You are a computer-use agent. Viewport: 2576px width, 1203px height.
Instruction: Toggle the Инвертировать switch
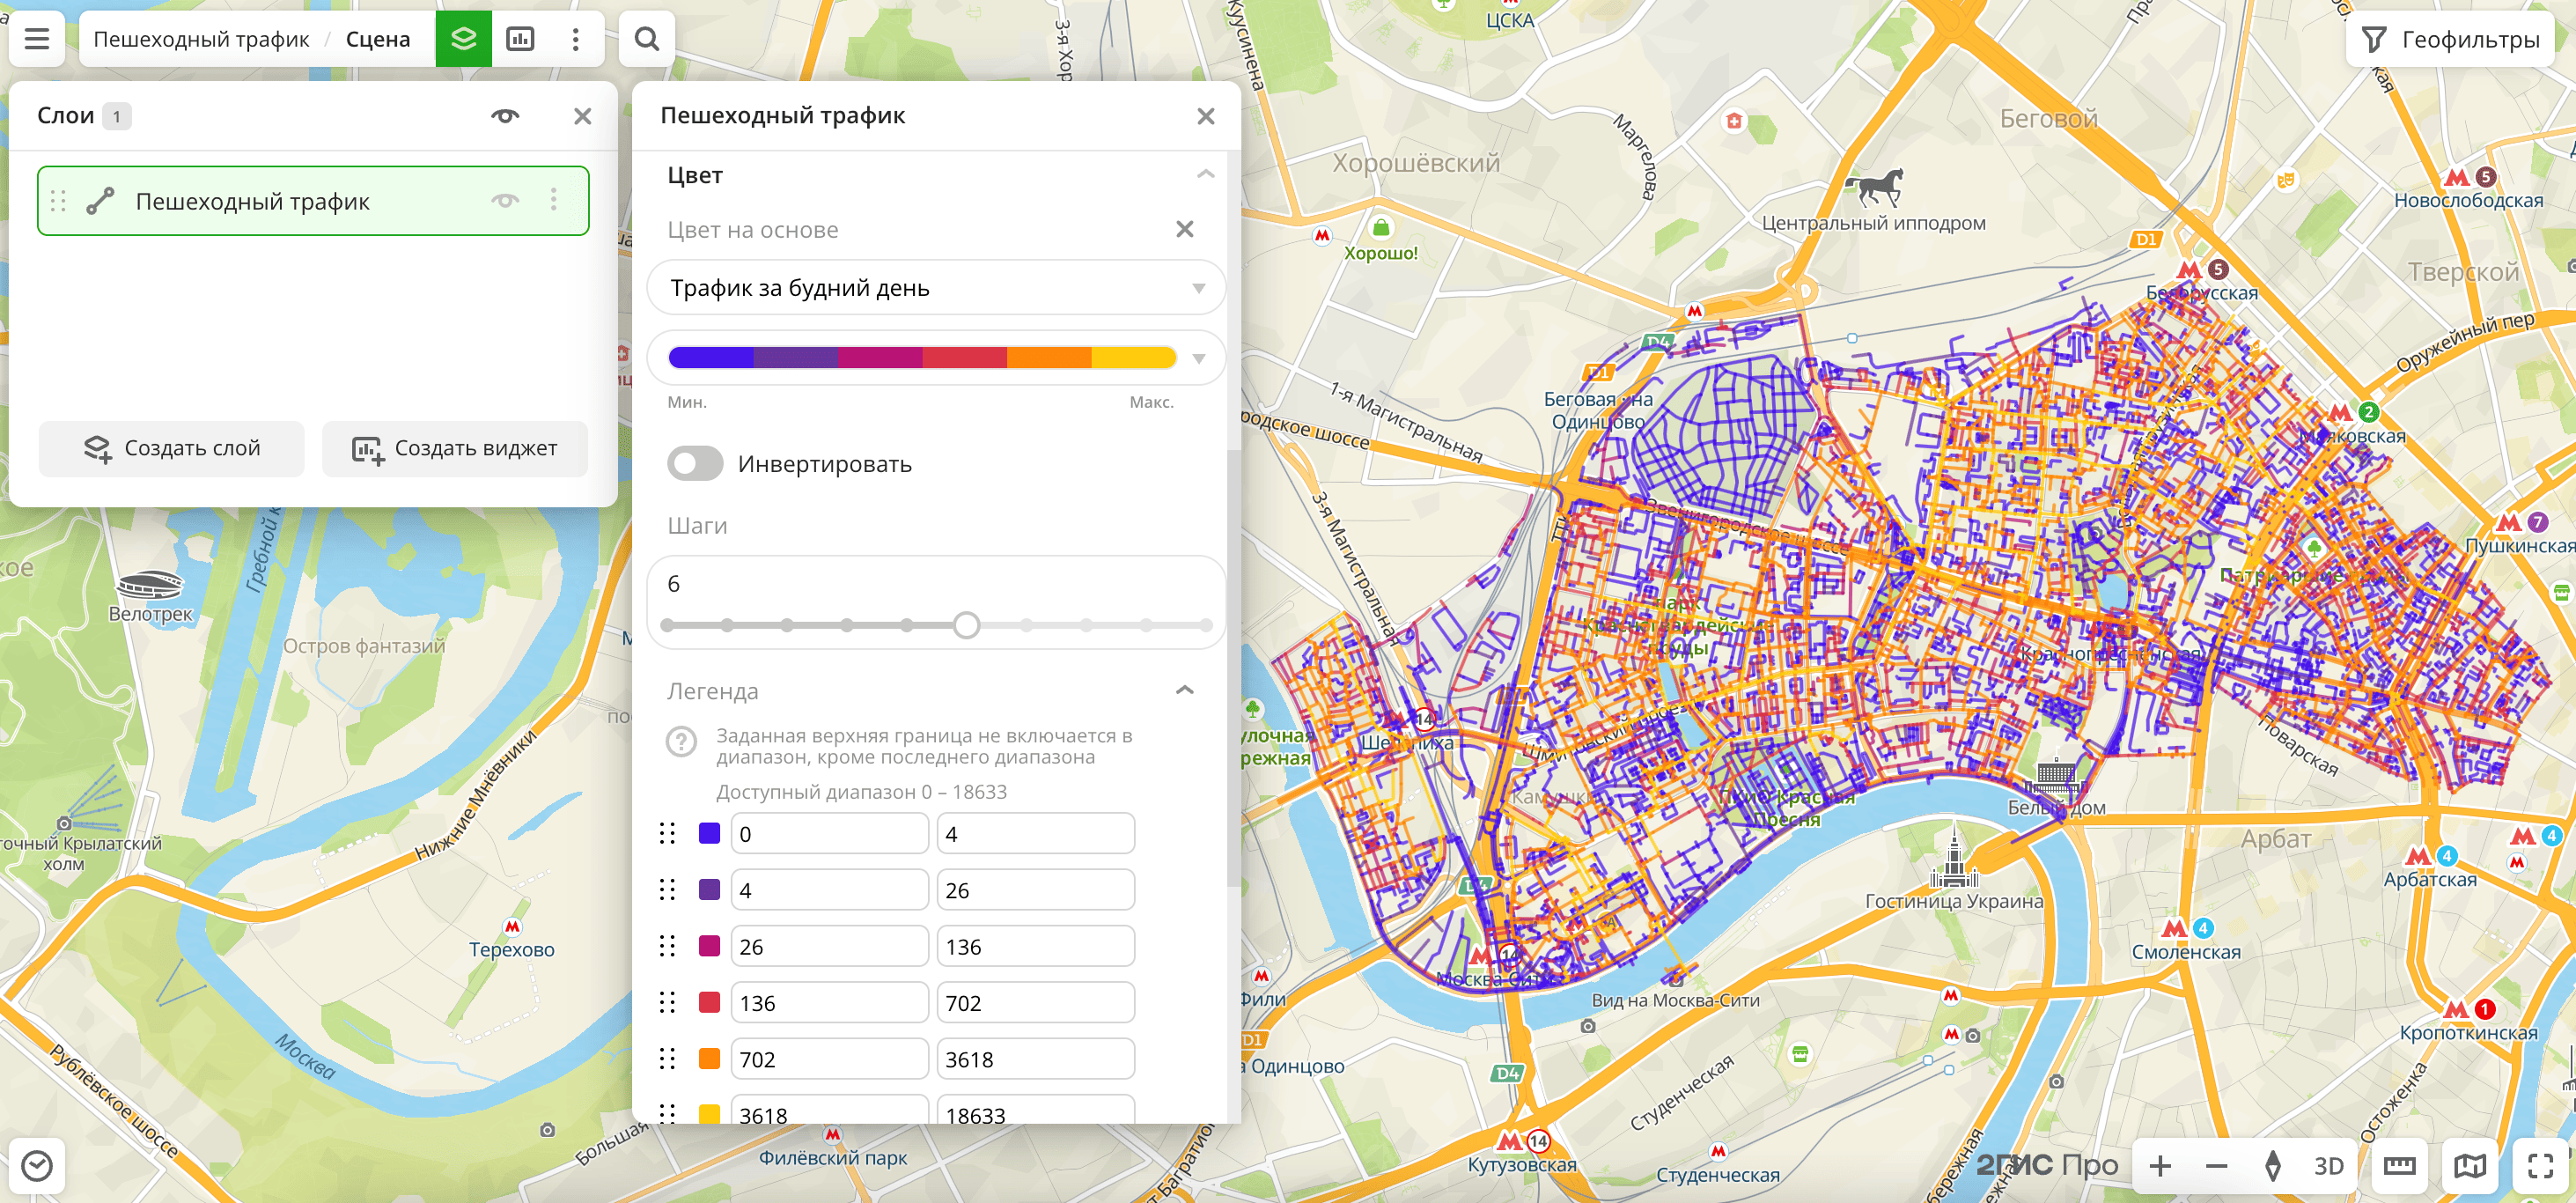[695, 464]
